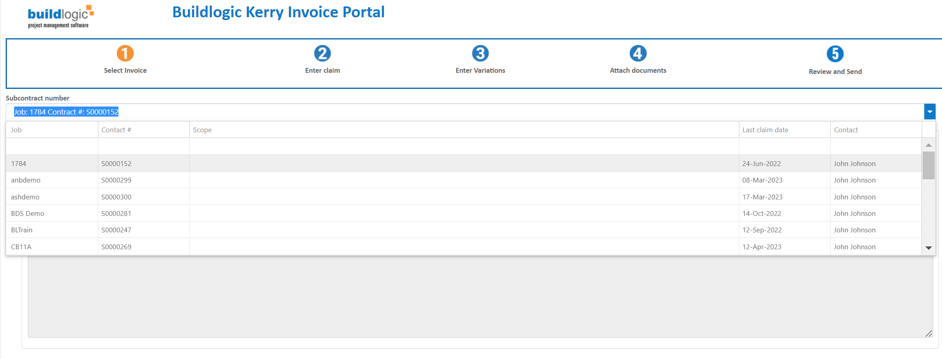
Task: Click claim date 14-Oct-2022
Action: tap(762, 213)
